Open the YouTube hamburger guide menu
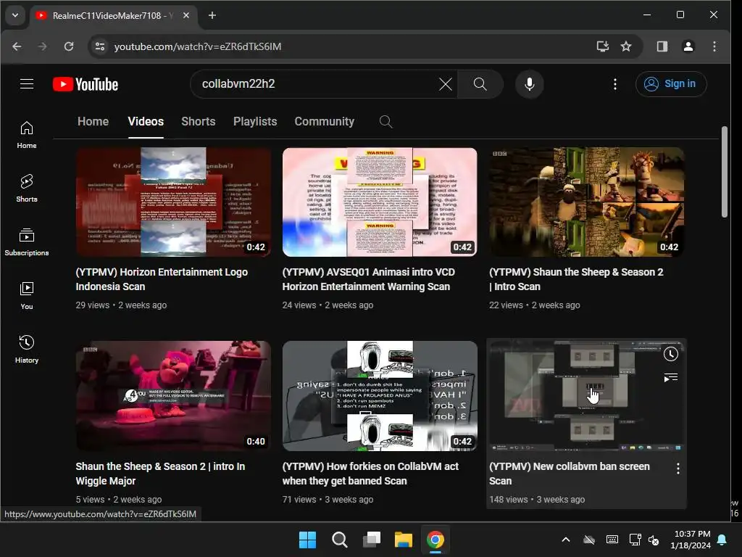Image resolution: width=742 pixels, height=557 pixels. click(27, 84)
